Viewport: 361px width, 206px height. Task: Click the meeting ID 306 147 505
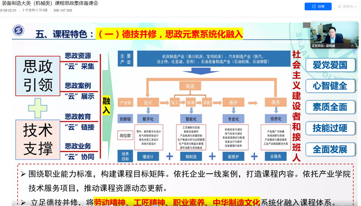pos(62,10)
